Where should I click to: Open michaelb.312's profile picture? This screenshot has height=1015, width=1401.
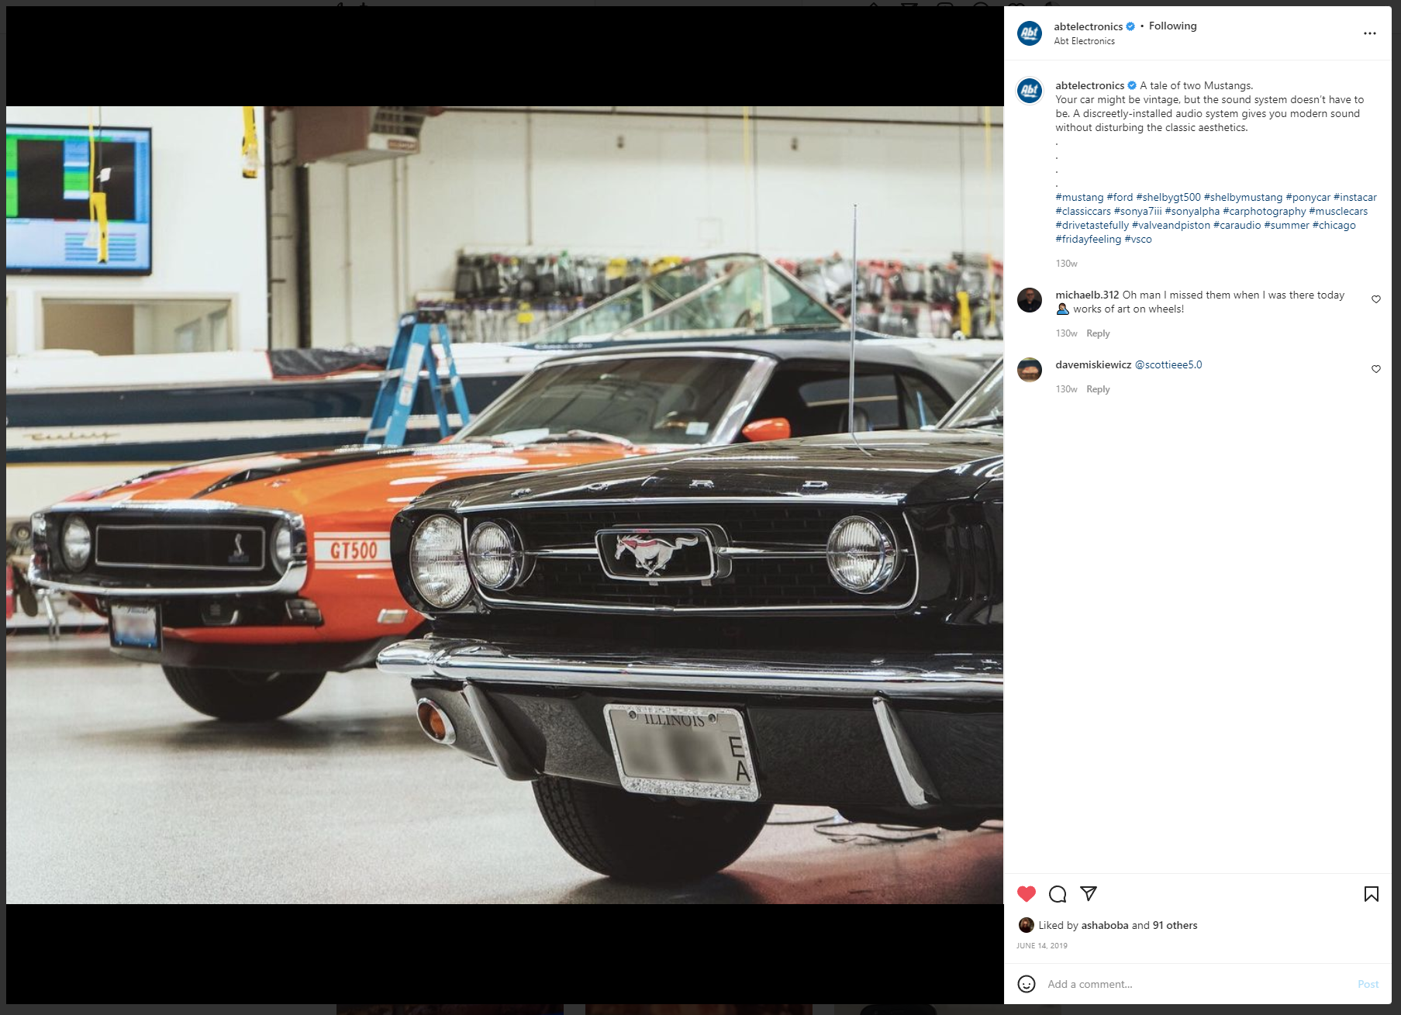click(1029, 300)
